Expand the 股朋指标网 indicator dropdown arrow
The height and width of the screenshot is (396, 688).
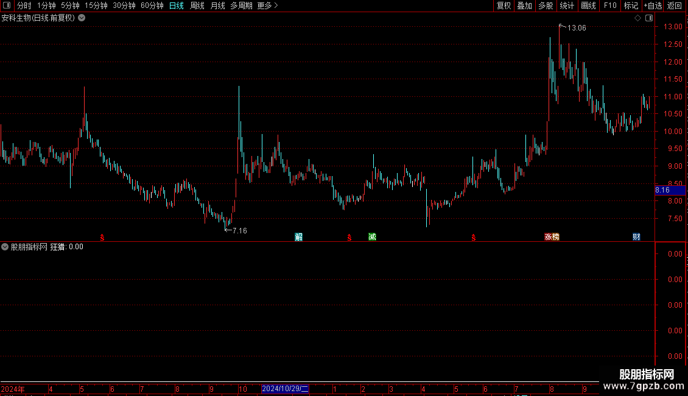click(5, 247)
